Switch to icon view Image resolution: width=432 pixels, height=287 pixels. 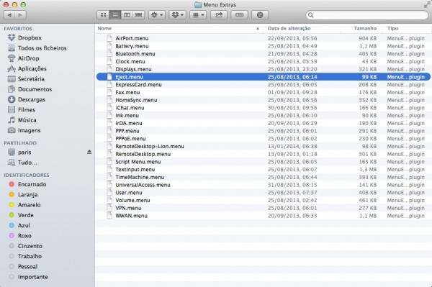tap(103, 15)
